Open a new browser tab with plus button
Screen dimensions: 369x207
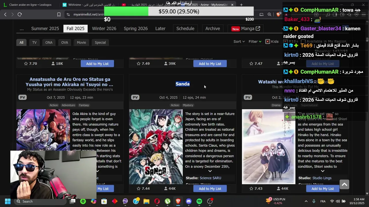tap(241, 5)
